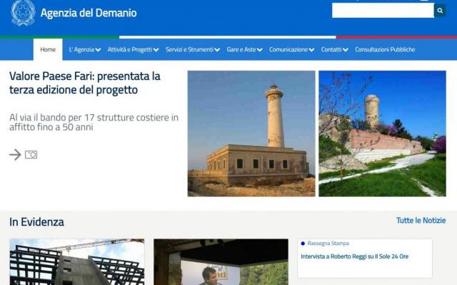Open the conference speaker news thumbnail
This screenshot has height=285, width=457.
click(221, 262)
